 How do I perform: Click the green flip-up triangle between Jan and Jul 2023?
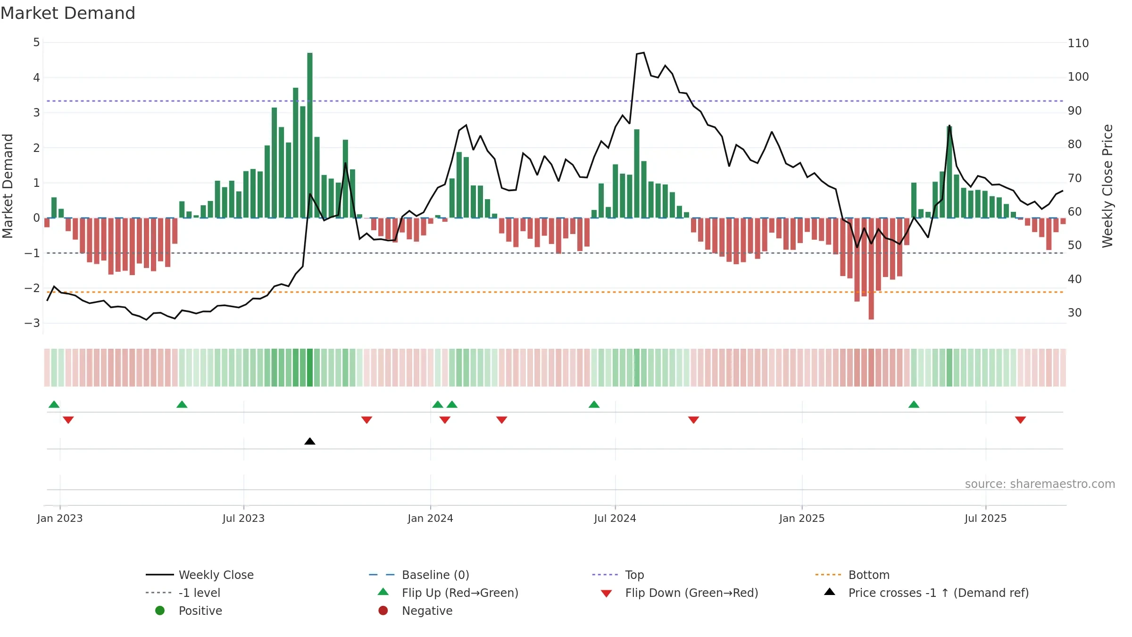click(182, 404)
